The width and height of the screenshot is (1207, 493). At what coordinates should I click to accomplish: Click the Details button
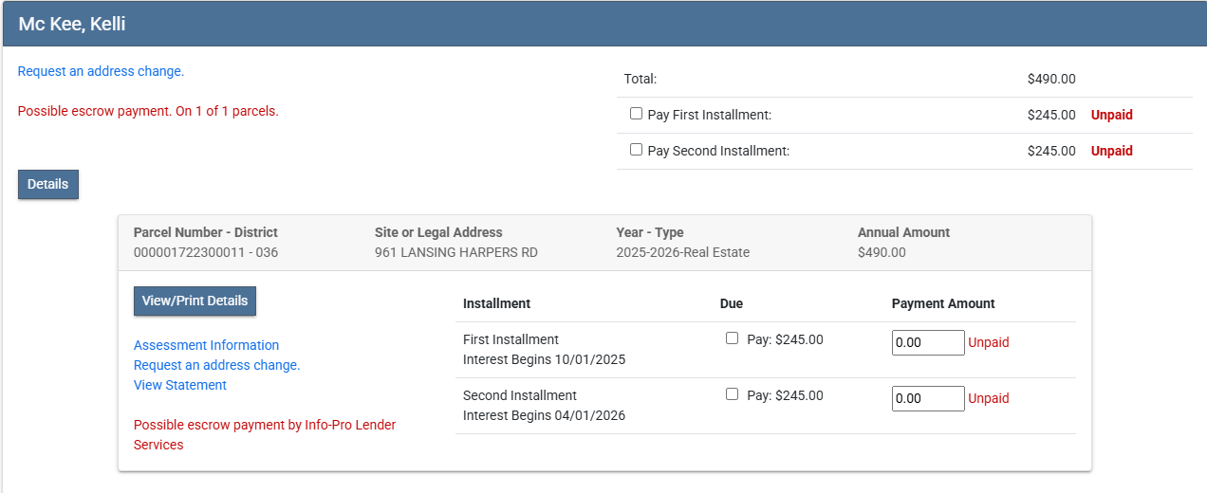(48, 184)
